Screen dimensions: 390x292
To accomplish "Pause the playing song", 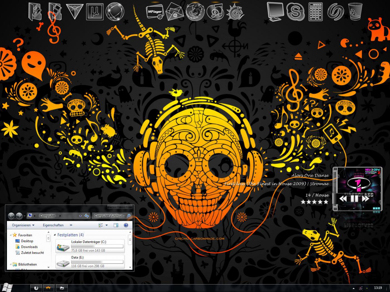I will (x=354, y=198).
